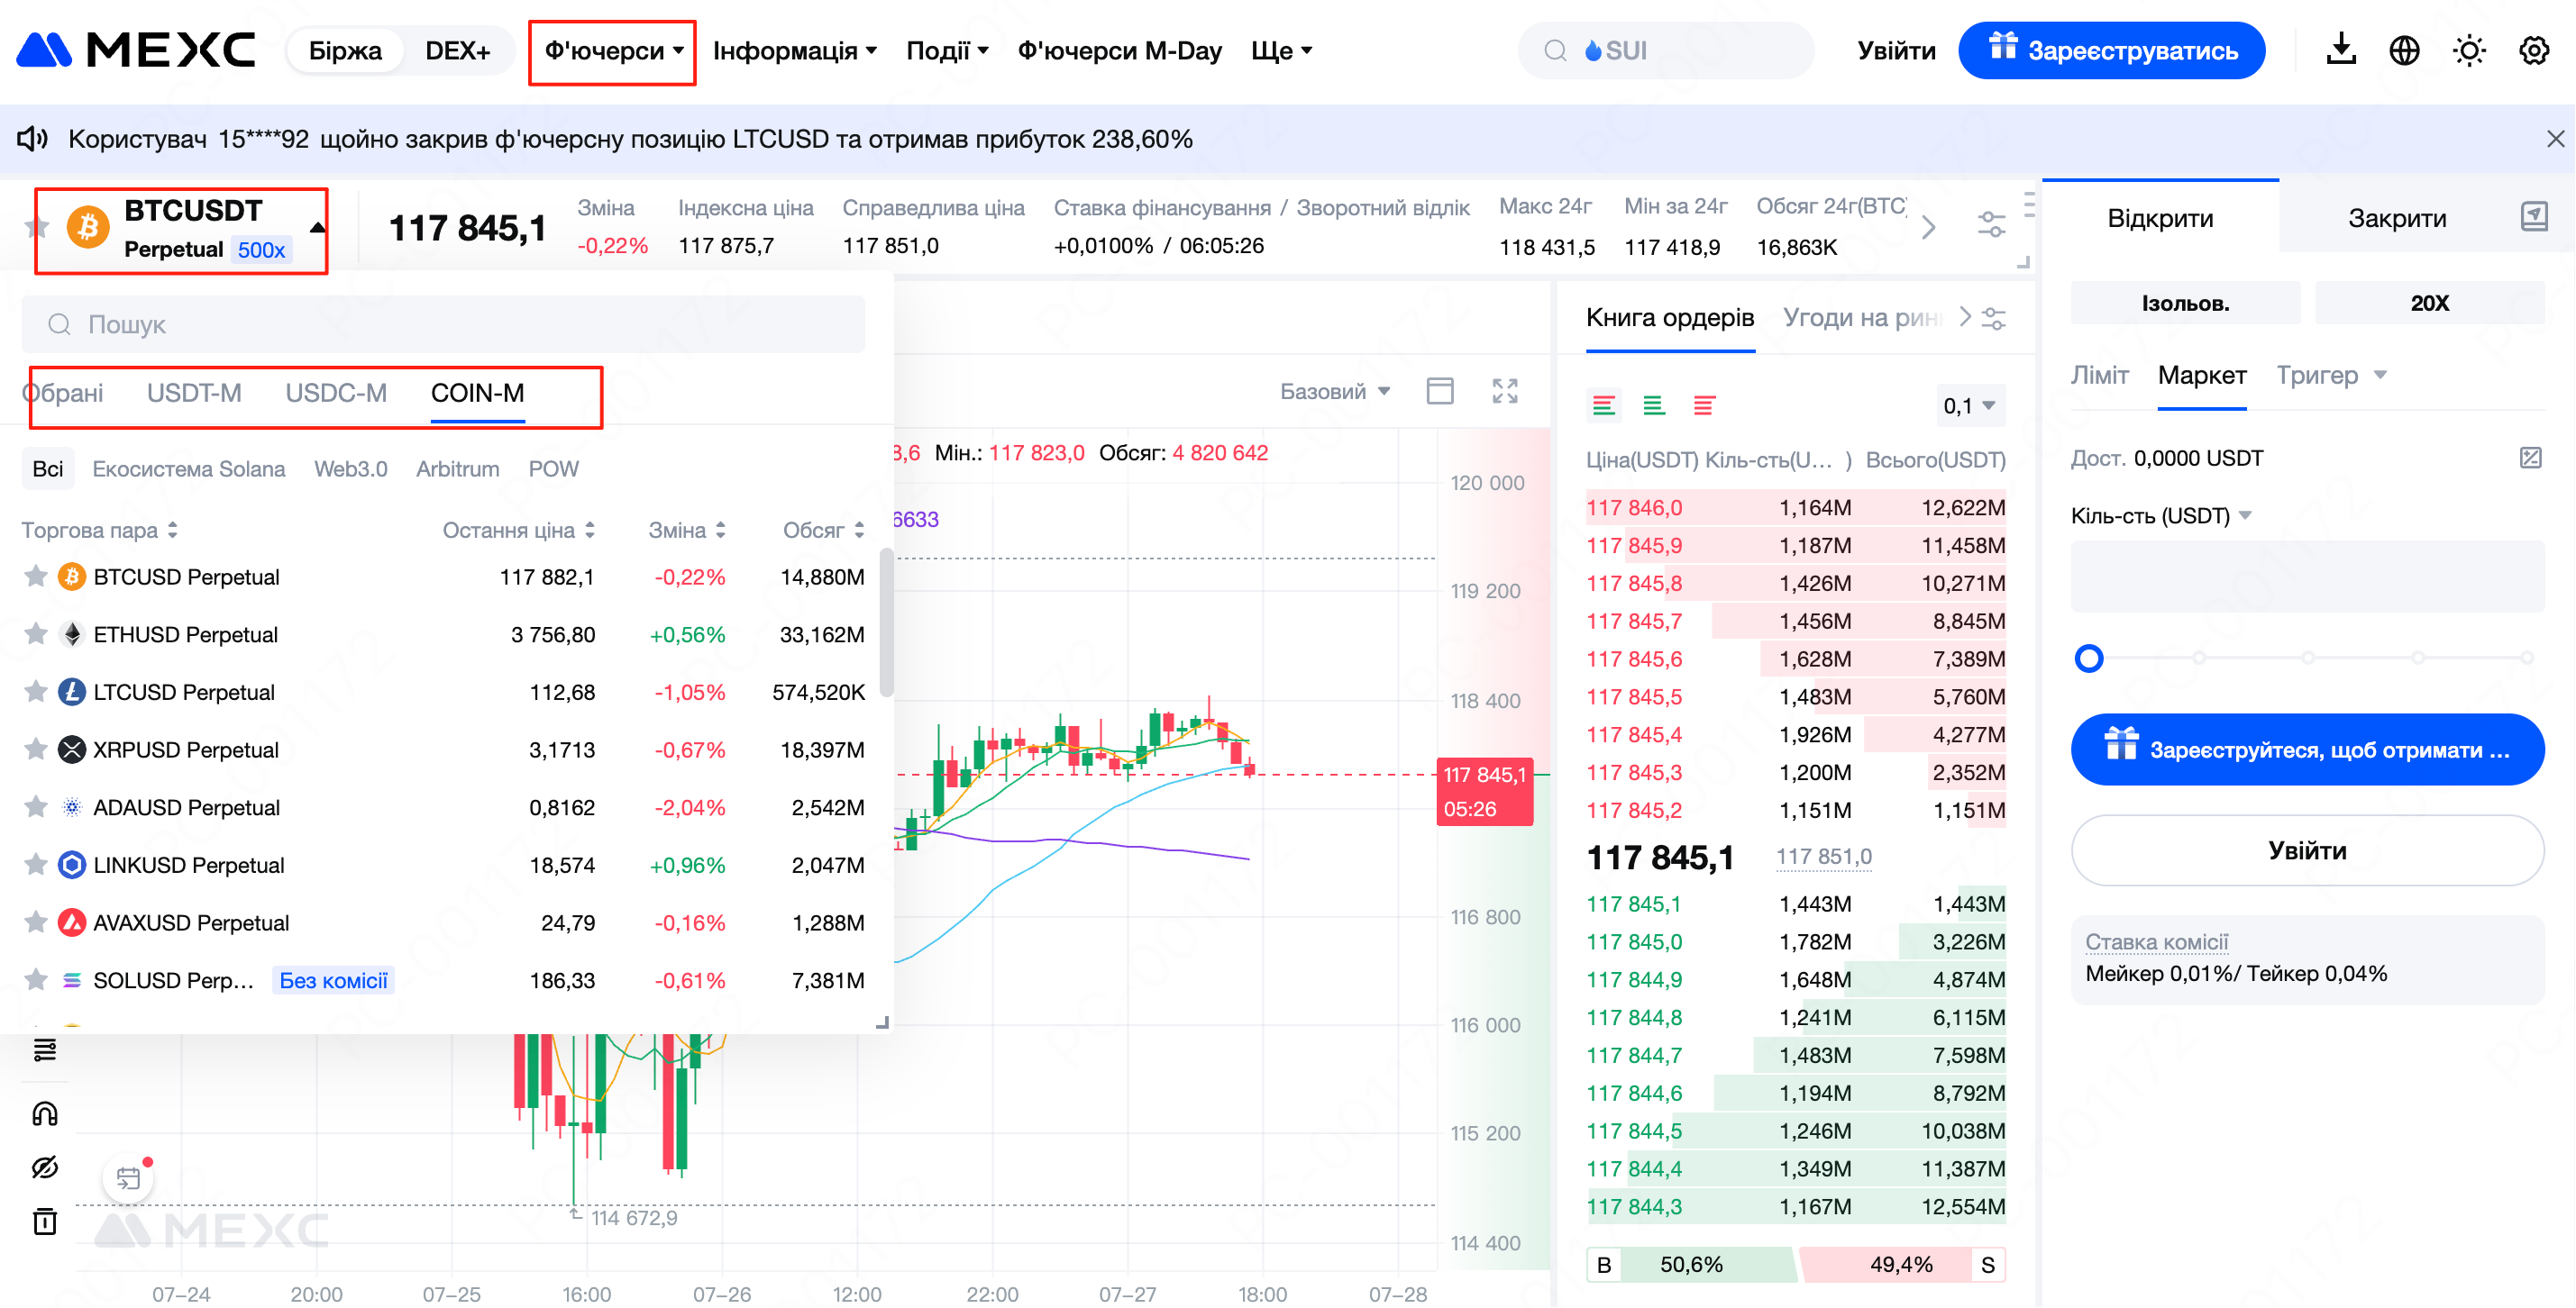2576x1308 pixels.
Task: Click the Зареєструватись button in header
Action: click(x=2111, y=51)
